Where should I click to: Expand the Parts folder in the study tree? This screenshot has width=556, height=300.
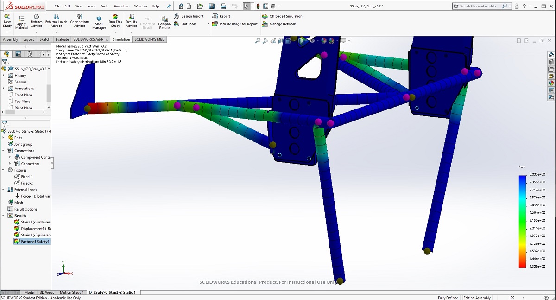4,138
